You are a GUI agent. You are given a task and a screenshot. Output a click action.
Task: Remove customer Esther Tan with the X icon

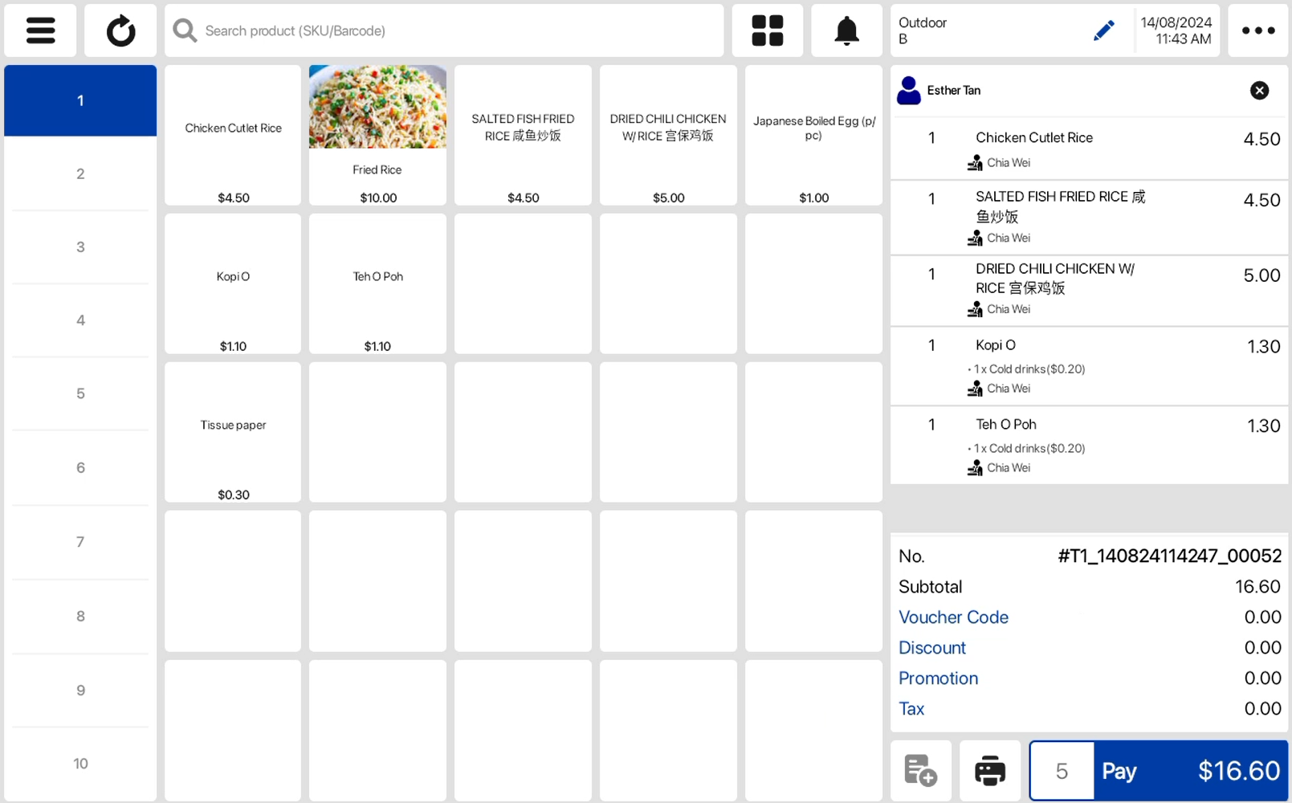(1259, 90)
